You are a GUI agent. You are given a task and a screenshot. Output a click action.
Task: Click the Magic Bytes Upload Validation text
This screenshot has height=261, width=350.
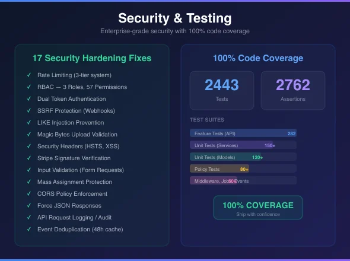point(77,135)
